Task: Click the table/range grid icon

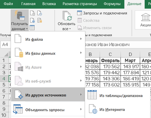Action: [92, 95]
